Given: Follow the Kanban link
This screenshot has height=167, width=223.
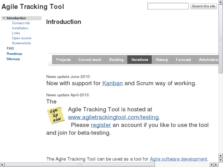Looking at the screenshot, I should [113, 83].
